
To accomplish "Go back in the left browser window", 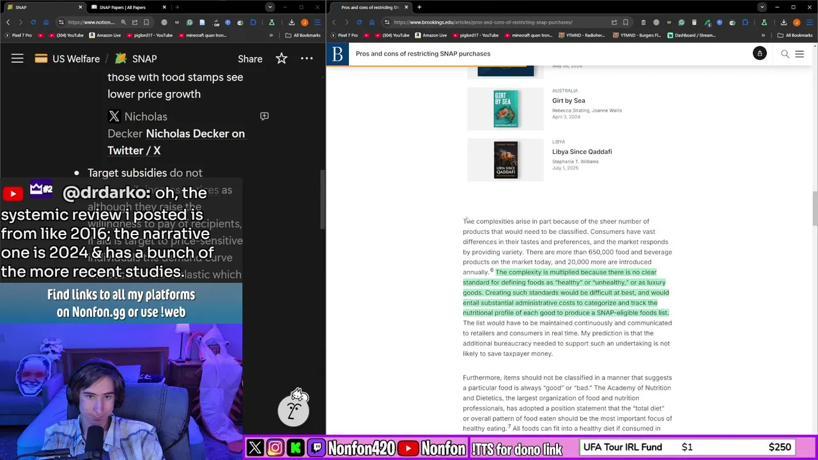I will point(8,22).
